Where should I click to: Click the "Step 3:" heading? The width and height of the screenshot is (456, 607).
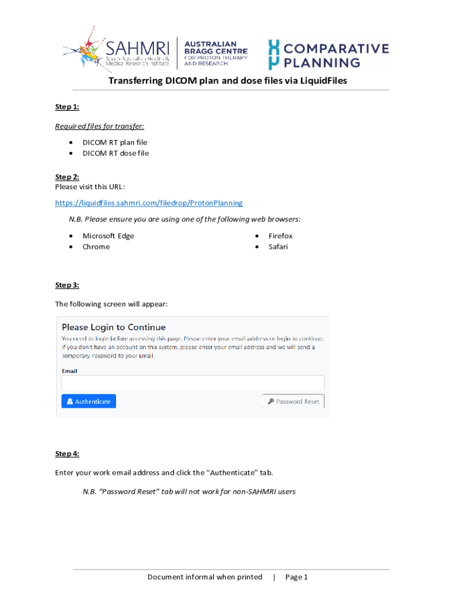coord(67,285)
